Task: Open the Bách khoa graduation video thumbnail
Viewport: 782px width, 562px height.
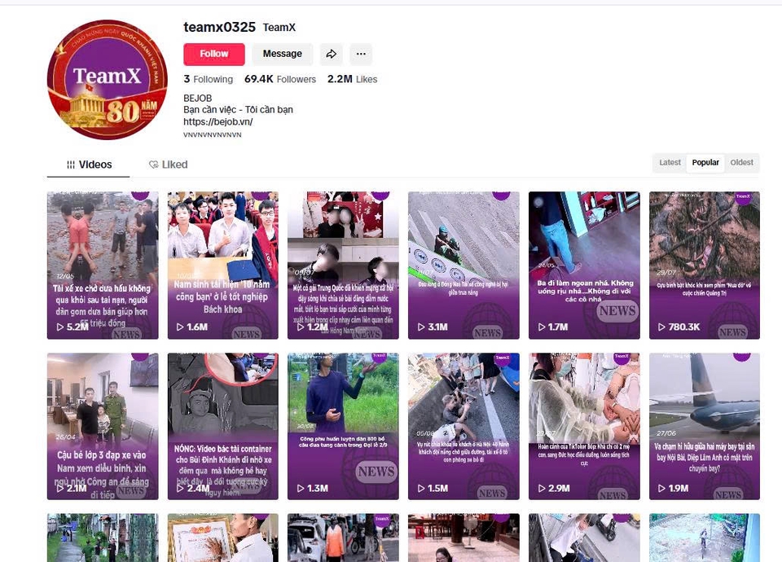Action: click(x=222, y=265)
